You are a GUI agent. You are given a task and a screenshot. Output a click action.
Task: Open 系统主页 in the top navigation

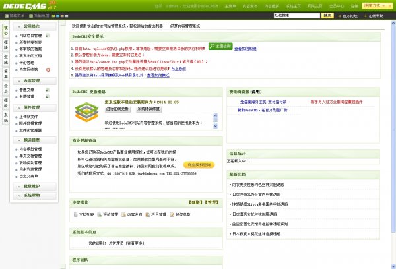[x=293, y=6]
